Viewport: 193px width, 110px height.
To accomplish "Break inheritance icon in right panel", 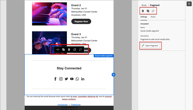I will [x=153, y=11].
